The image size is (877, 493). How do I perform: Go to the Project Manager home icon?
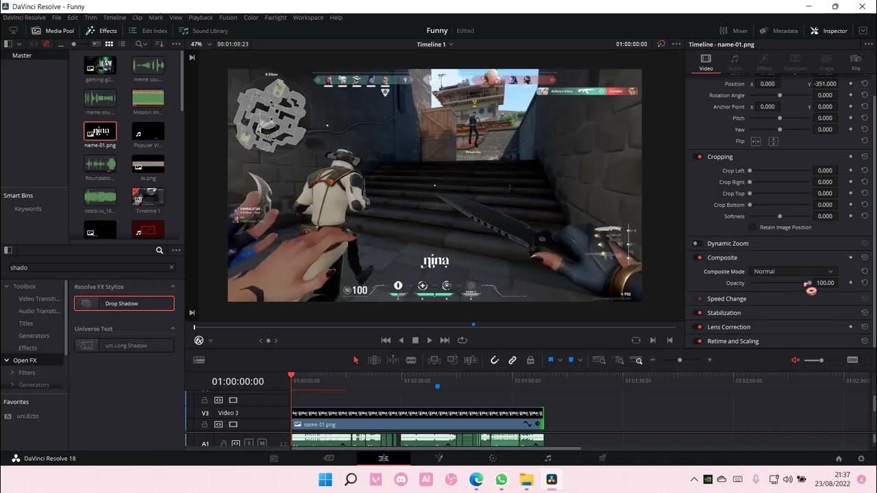(x=839, y=459)
